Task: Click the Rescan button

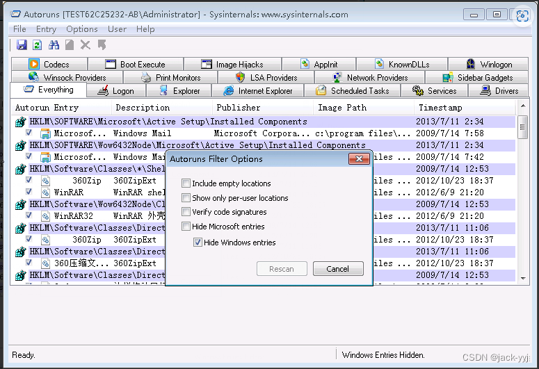Action: (282, 269)
